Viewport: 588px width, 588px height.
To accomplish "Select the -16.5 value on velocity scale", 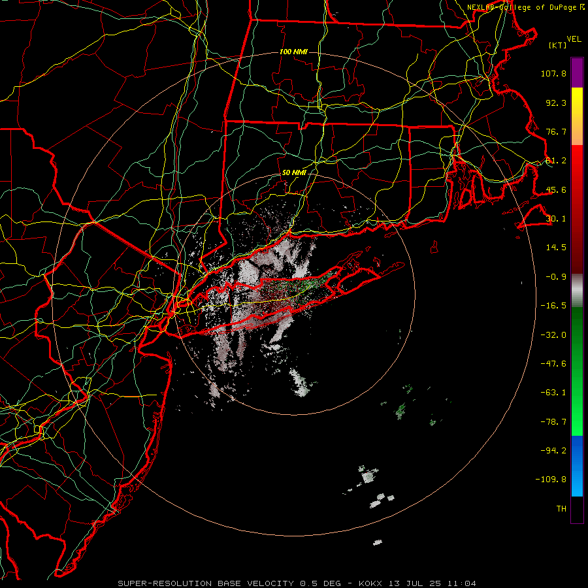I will [x=553, y=306].
